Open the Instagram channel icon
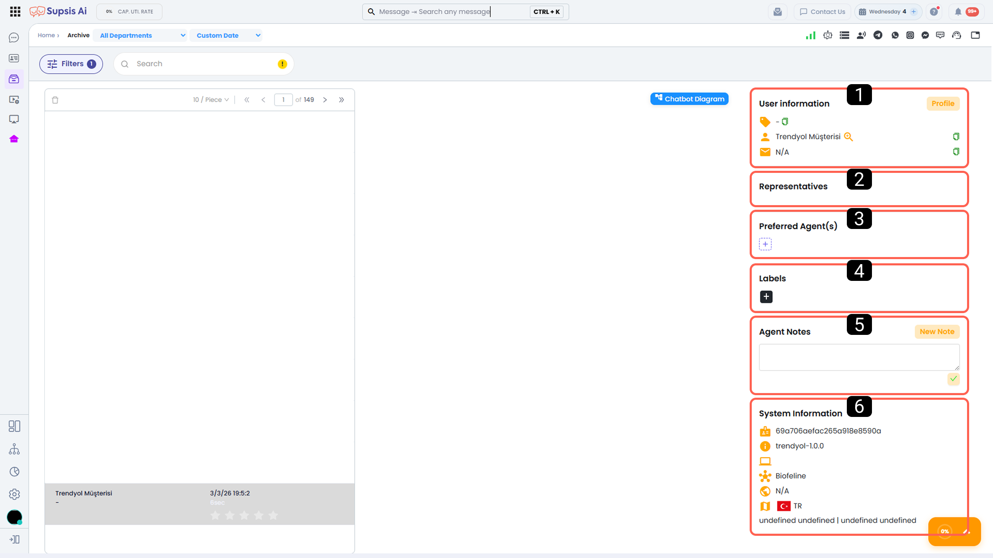The height and width of the screenshot is (558, 993). 910,35
